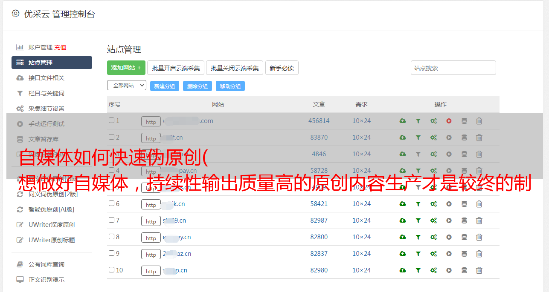Focus the 站点搜索 search field
The width and height of the screenshot is (549, 292).
(x=453, y=68)
